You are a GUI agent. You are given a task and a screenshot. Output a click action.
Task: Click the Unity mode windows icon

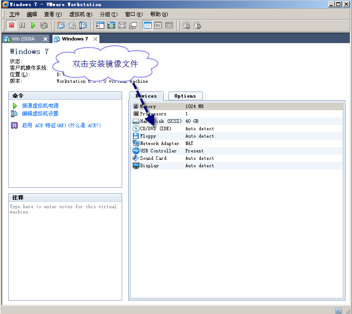pos(133,26)
